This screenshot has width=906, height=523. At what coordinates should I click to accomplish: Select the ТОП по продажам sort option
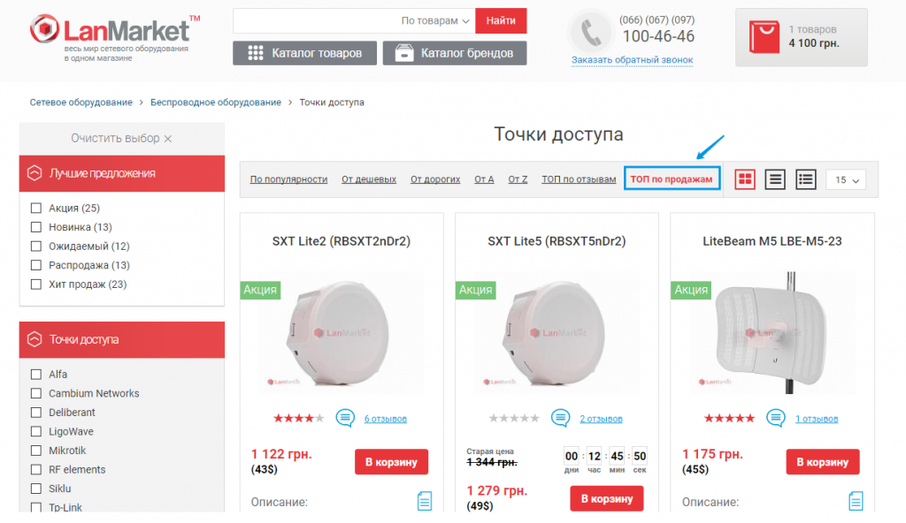click(672, 178)
